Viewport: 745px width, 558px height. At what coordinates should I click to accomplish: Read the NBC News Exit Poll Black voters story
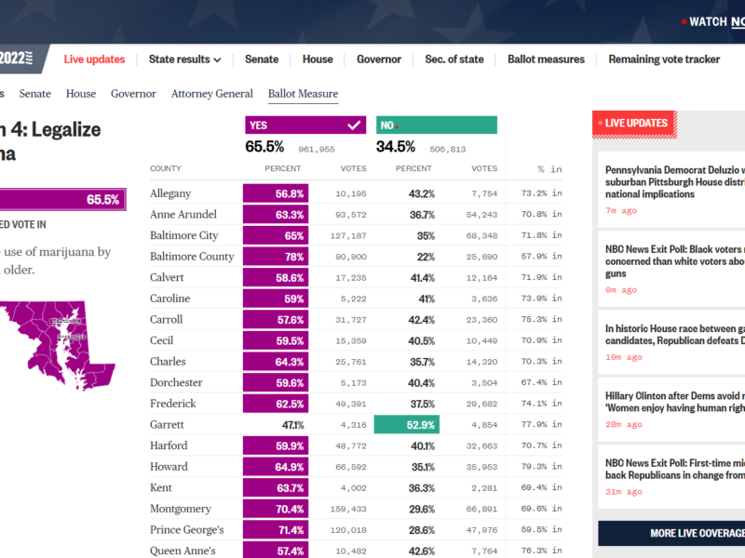coord(674,262)
